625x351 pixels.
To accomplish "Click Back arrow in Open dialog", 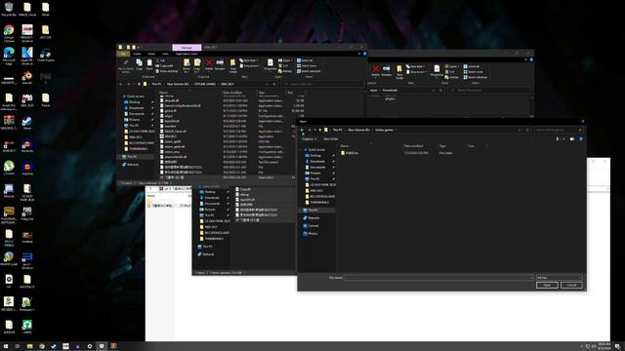I will point(302,130).
